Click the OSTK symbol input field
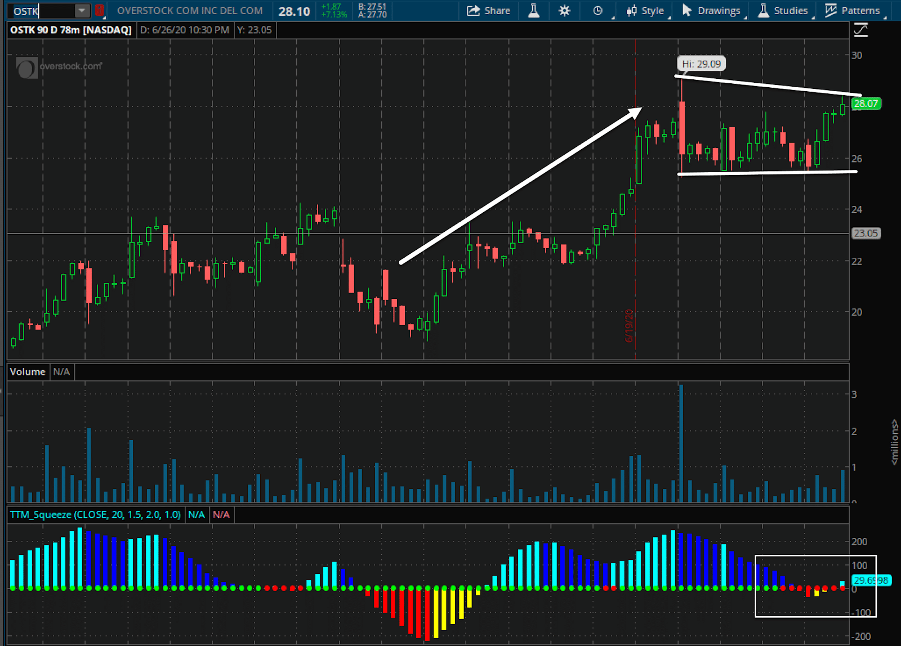 tap(41, 11)
